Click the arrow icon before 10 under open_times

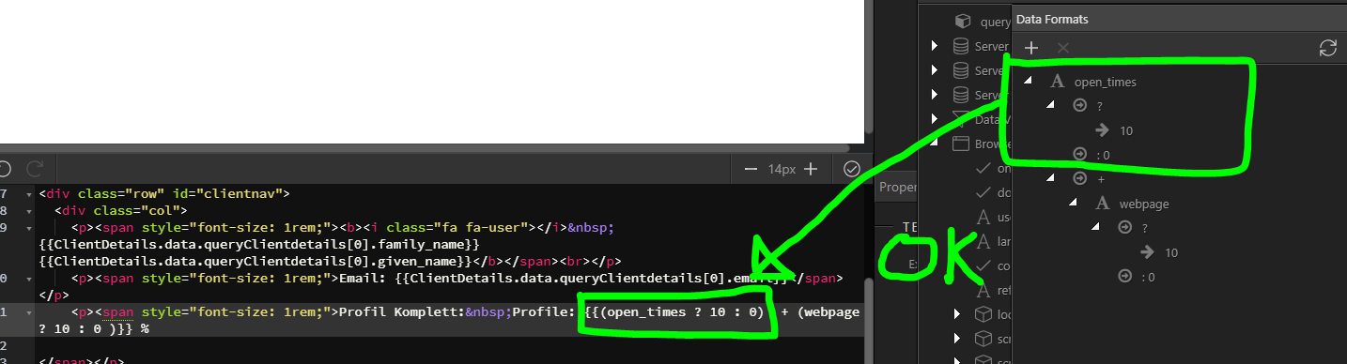[x=1104, y=130]
